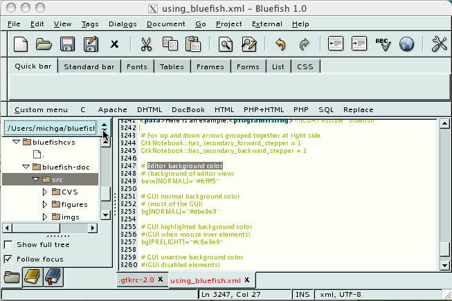This screenshot has height=301, width=452.
Task: Open the File menu
Action: click(x=14, y=24)
